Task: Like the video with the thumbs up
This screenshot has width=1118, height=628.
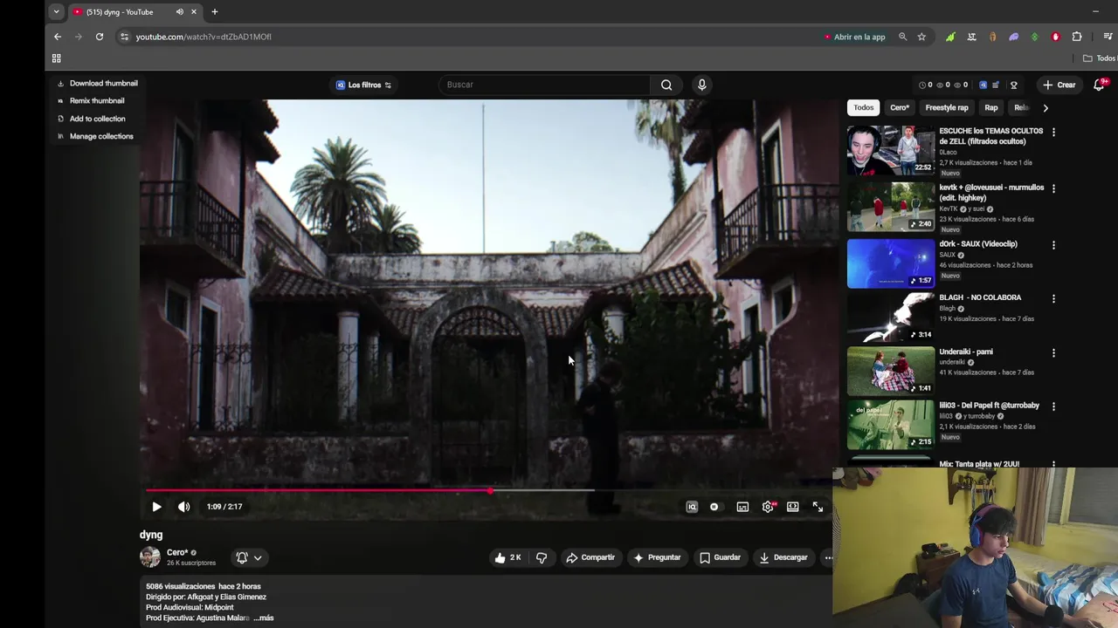Action: (508, 557)
